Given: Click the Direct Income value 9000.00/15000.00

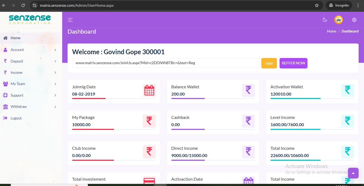Looking at the screenshot, I should tap(189, 156).
